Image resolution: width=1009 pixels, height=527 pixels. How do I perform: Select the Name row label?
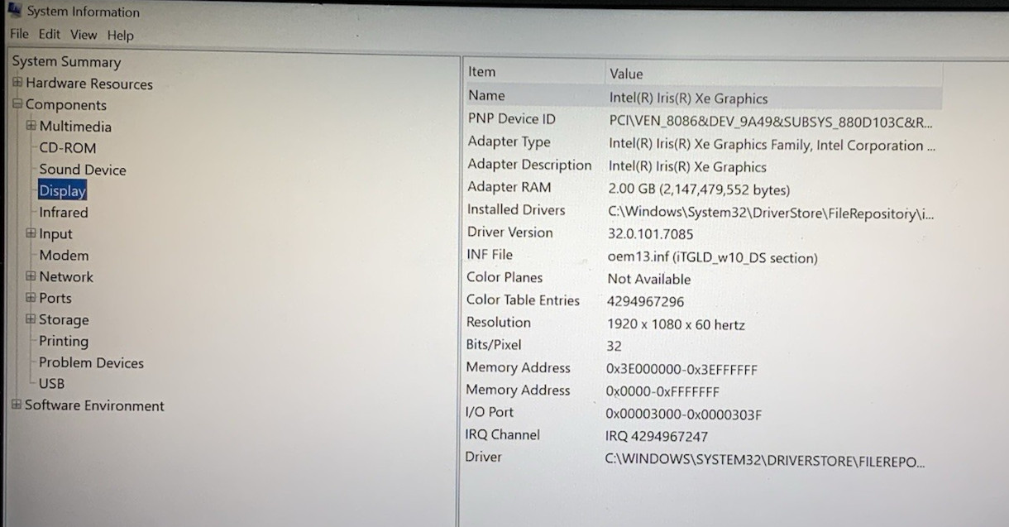pos(486,95)
